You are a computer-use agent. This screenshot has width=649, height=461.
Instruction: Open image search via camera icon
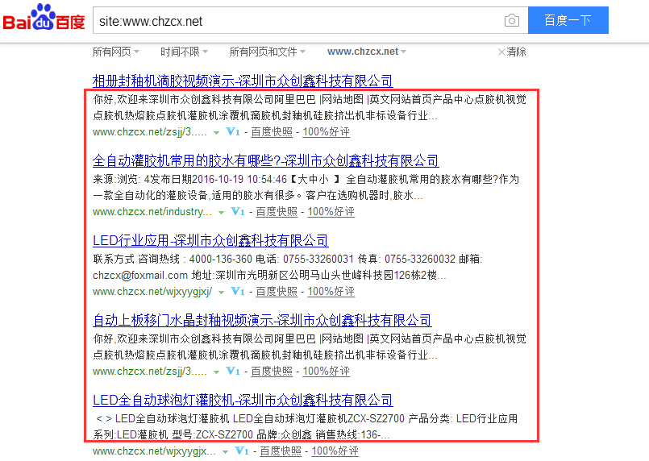511,20
